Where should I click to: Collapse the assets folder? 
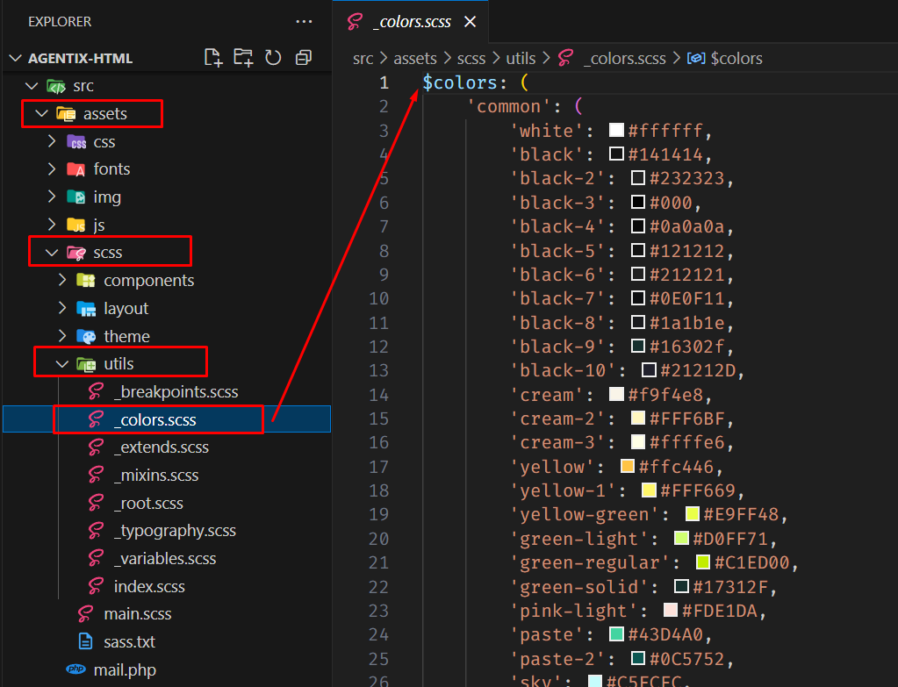40,113
